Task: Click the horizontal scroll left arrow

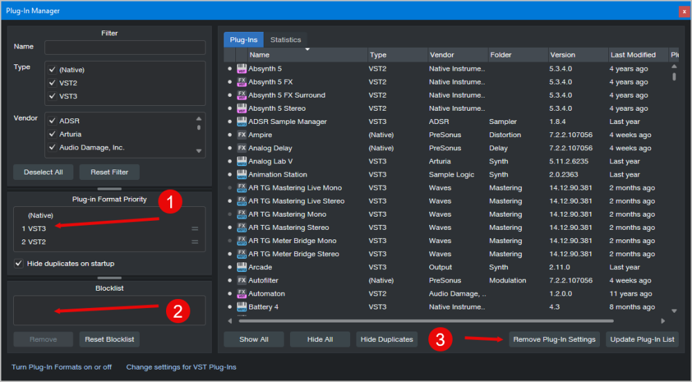Action: [230, 321]
